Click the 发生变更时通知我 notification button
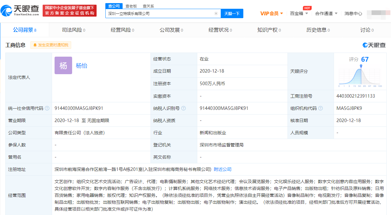The image size is (391, 215). click(x=51, y=45)
